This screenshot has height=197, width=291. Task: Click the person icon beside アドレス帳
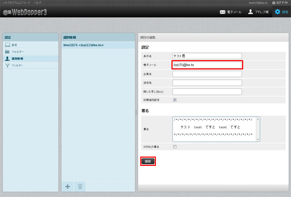point(250,11)
